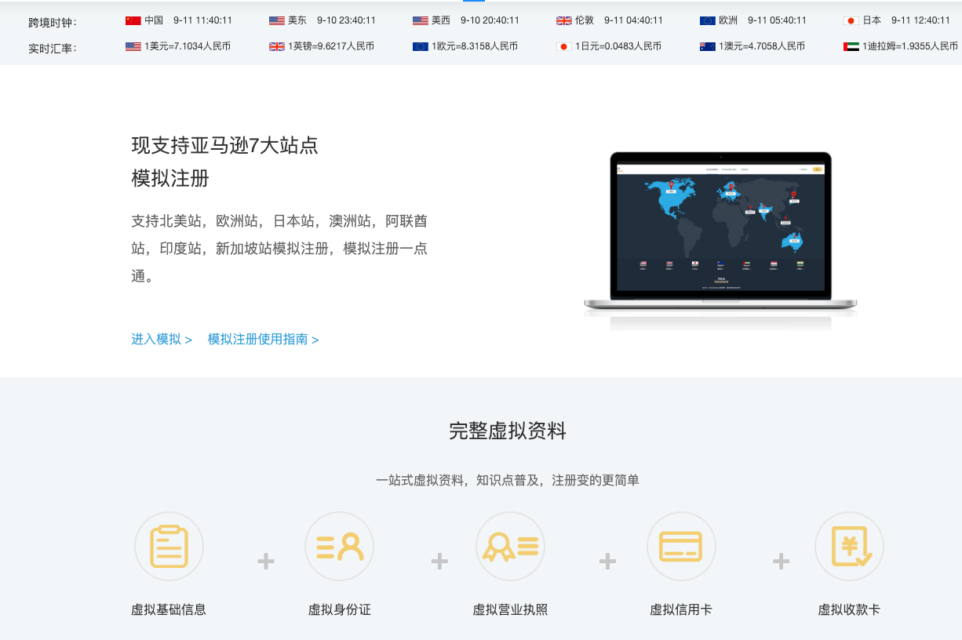Image resolution: width=962 pixels, height=640 pixels.
Task: Click the 1澳元=4.7058人民币 exchange rate
Action: point(762,46)
